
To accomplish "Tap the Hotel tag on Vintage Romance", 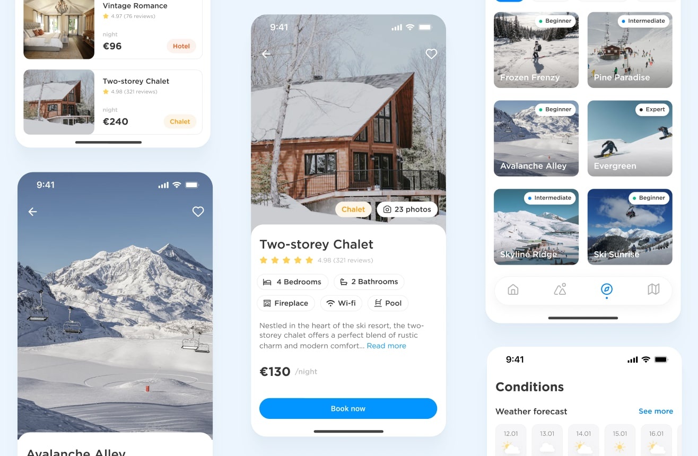I will click(x=181, y=46).
